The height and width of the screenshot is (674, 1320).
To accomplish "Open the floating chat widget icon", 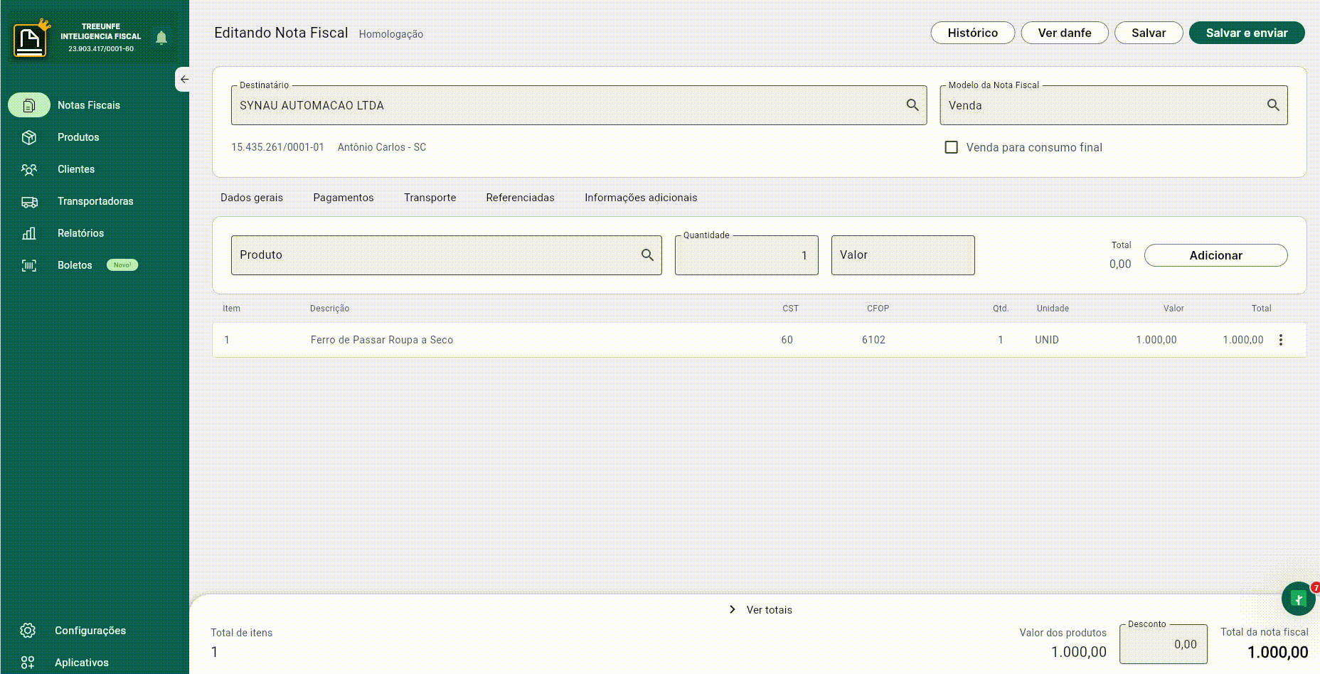I will click(1298, 599).
